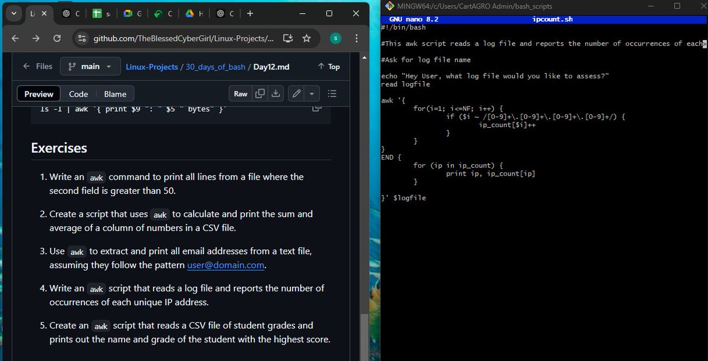This screenshot has height=361, width=708.
Task: Open the file outline list icon
Action: [332, 93]
